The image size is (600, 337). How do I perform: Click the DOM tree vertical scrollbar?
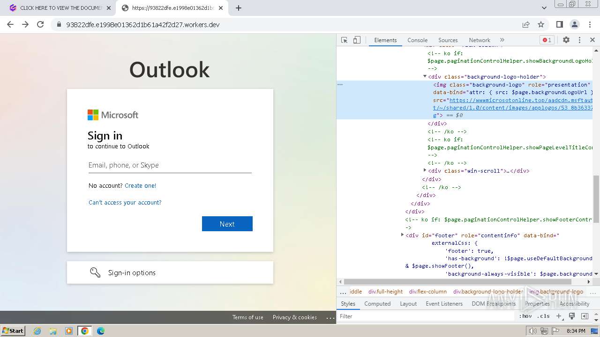596,199
